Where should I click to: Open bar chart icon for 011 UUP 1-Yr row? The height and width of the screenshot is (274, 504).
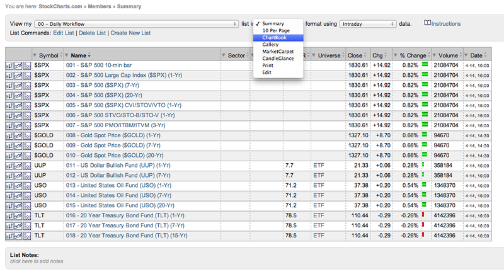9,166
